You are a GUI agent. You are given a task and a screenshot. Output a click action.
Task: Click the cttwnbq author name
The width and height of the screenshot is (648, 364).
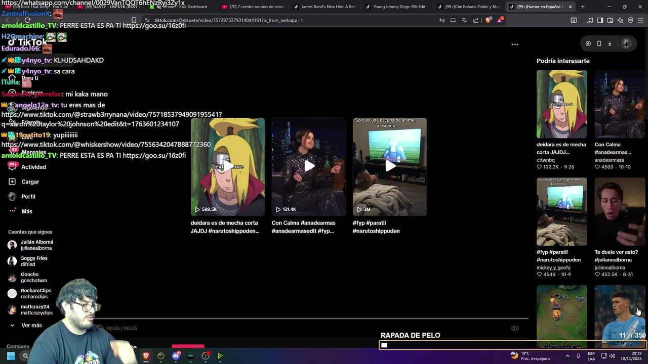[546, 160]
